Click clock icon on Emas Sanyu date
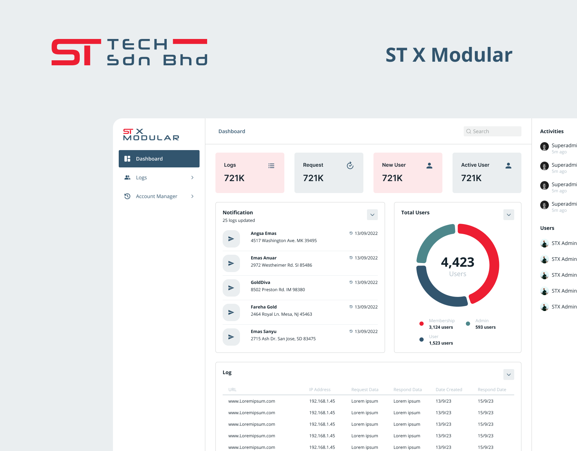577x451 pixels. [351, 331]
